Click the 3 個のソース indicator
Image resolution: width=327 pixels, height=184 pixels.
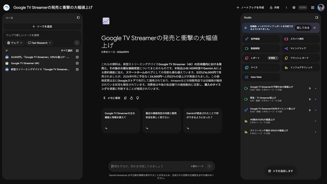[x=197, y=166]
